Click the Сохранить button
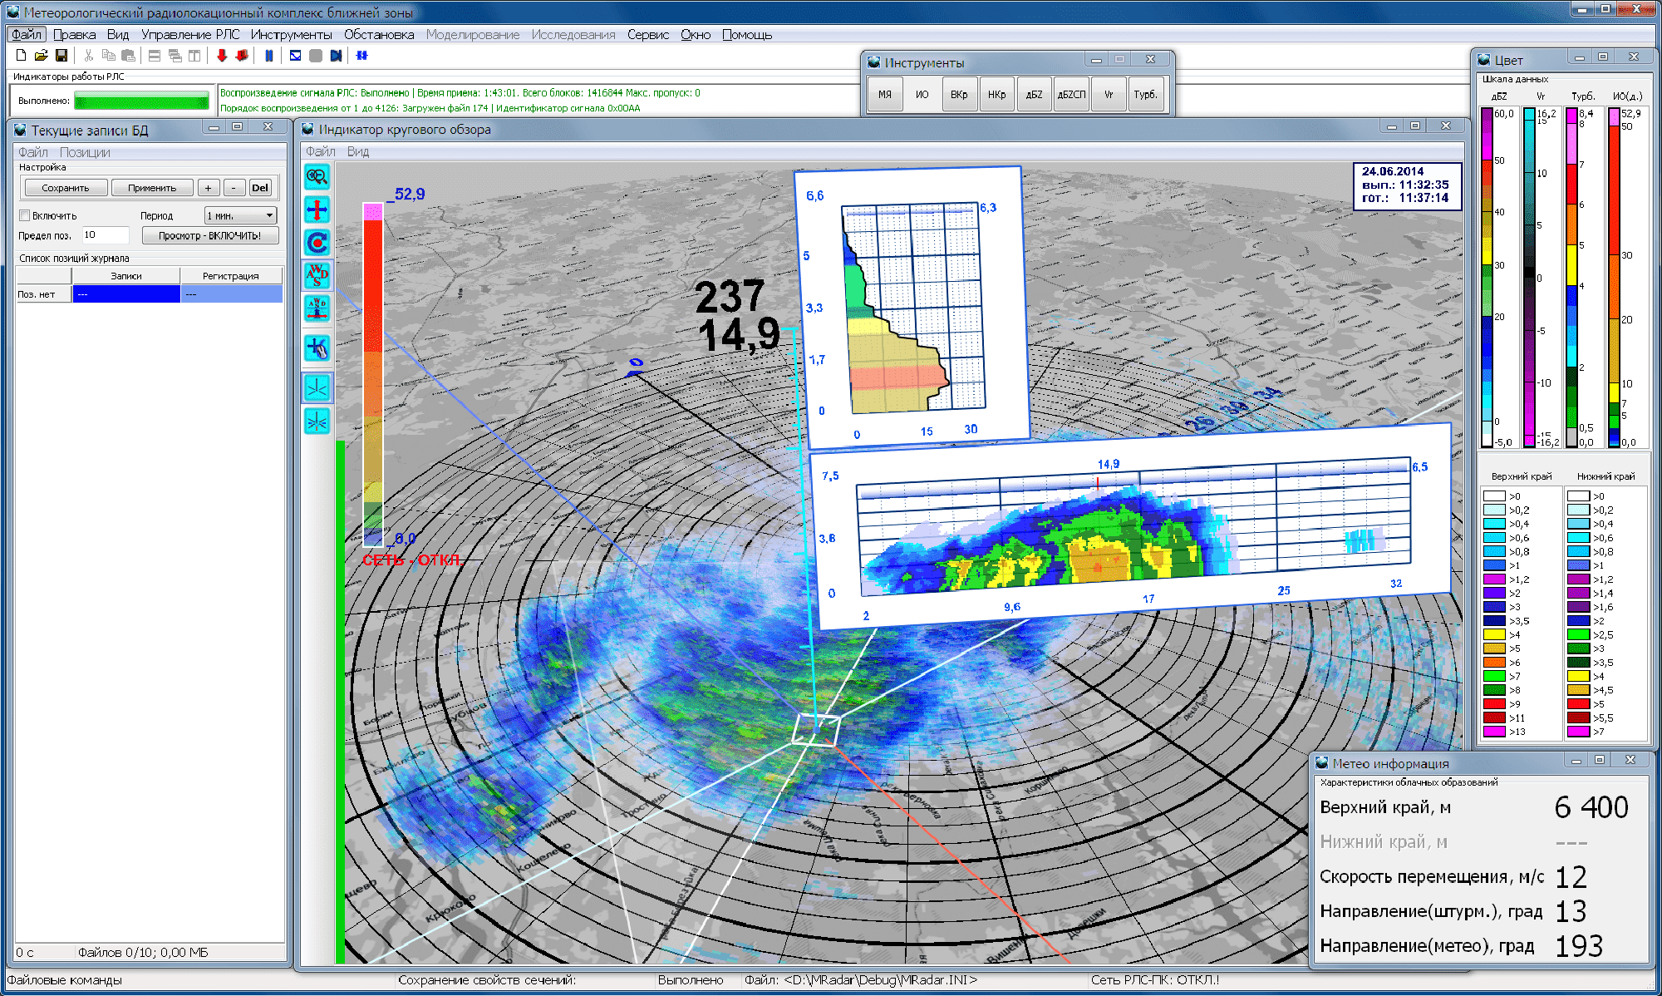 tap(66, 188)
